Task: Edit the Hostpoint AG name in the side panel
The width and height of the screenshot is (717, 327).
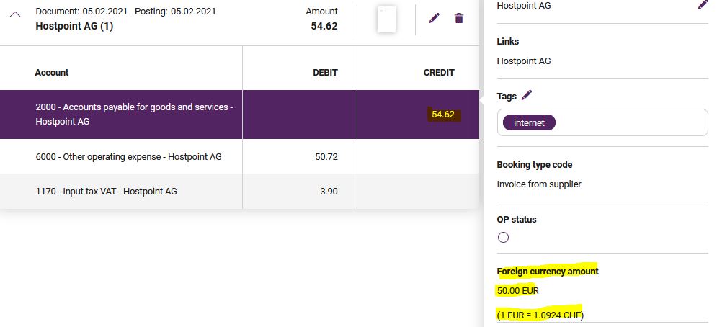Action: click(703, 5)
